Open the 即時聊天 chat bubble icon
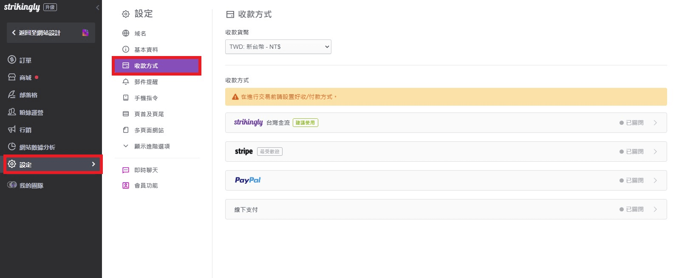 point(126,170)
